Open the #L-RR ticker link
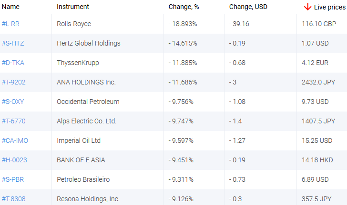This screenshot has width=347, height=205. tap(10, 24)
